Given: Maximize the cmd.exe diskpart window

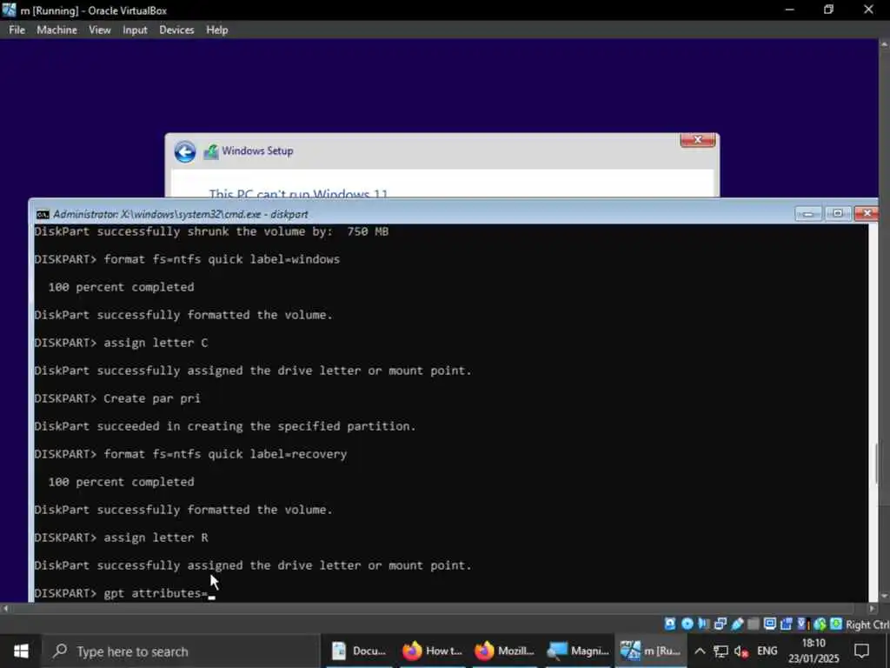Looking at the screenshot, I should pyautogui.click(x=837, y=214).
